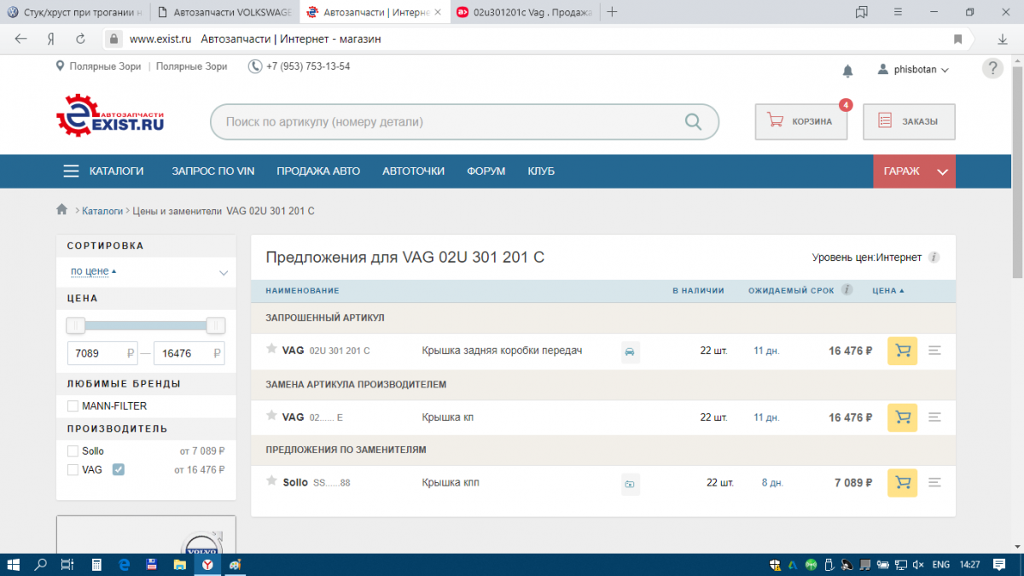
Task: Open the КОРЗИНА cart button
Action: 800,121
